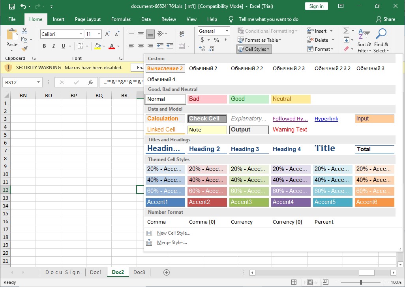Viewport: 405px width, 287px height.
Task: Toggle Bold formatting
Action: 44,46
